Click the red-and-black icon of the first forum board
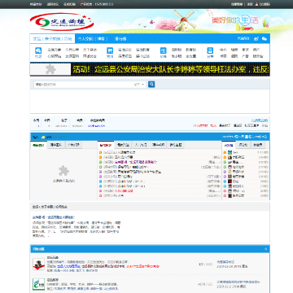The height and width of the screenshot is (293, 293). (38, 264)
